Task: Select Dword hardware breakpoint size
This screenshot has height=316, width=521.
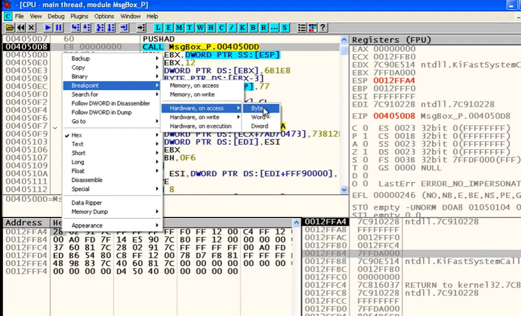Action: (x=261, y=126)
